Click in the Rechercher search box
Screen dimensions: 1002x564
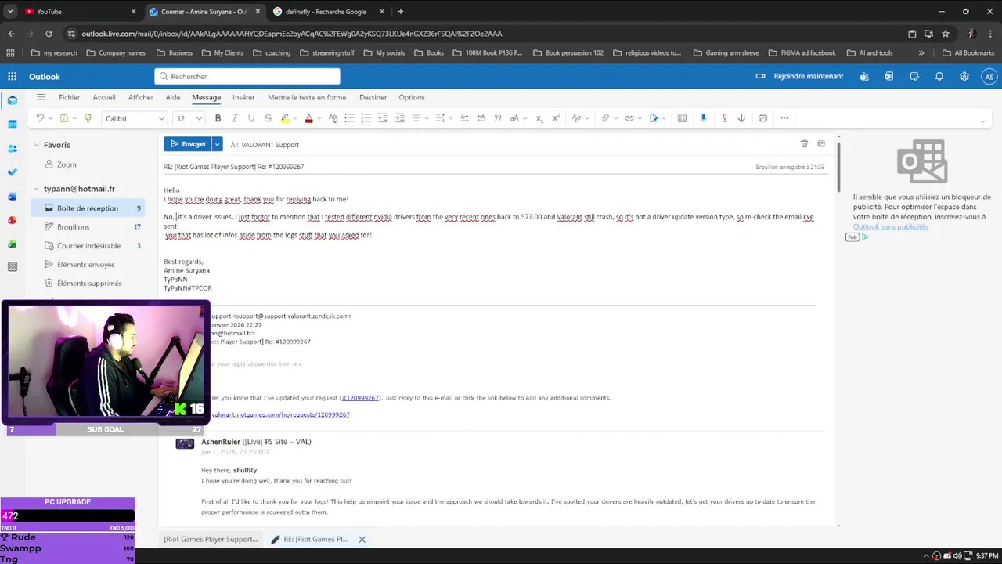click(x=247, y=76)
